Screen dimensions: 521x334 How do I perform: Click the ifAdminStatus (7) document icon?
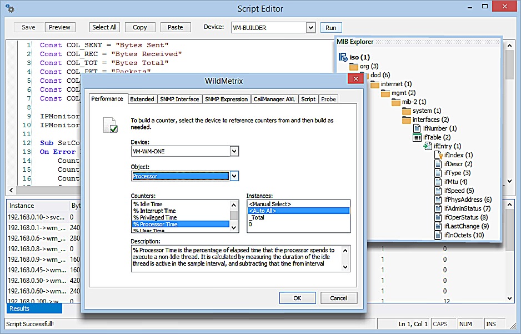click(438, 208)
